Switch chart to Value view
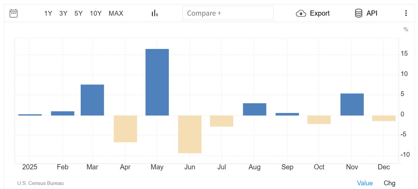 pos(365,183)
